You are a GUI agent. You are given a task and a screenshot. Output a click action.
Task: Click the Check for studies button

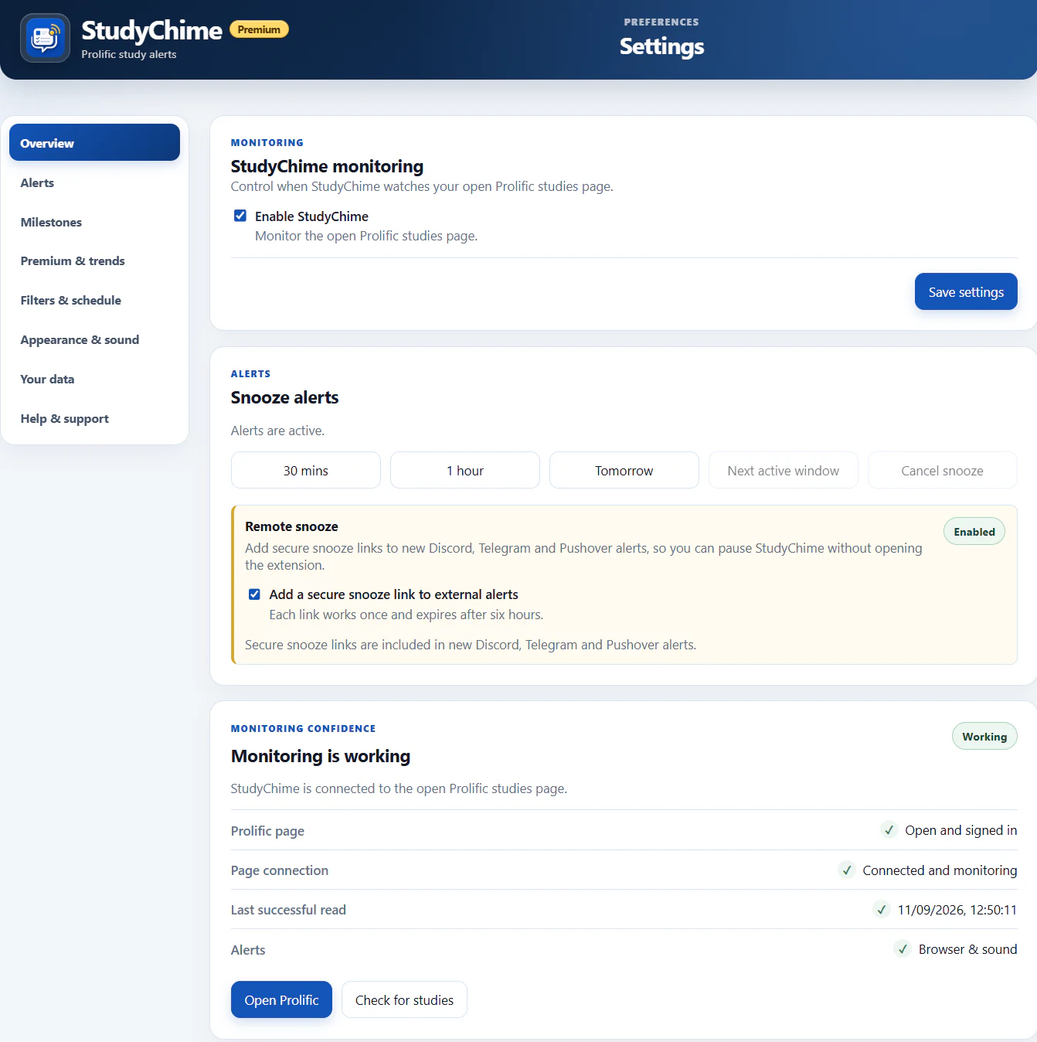pos(404,999)
